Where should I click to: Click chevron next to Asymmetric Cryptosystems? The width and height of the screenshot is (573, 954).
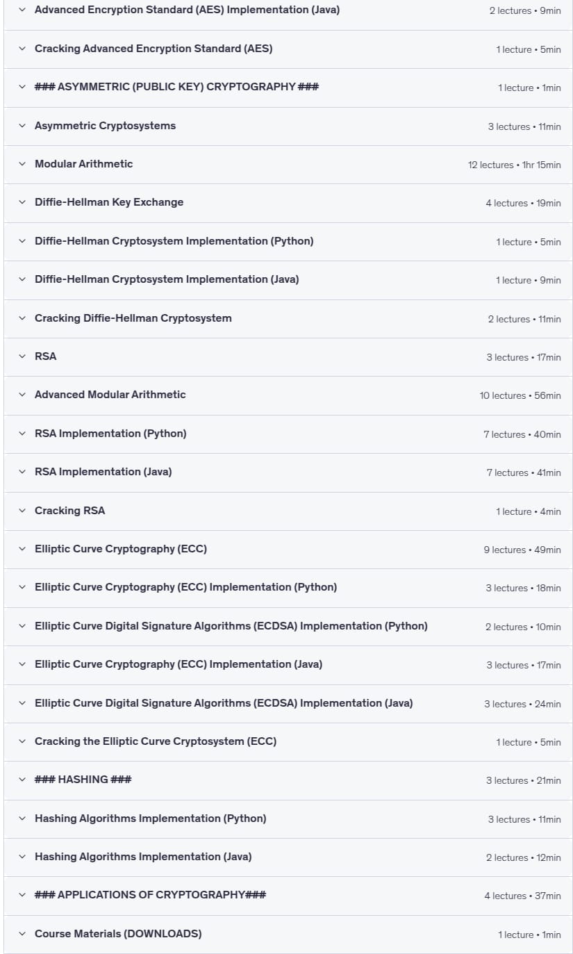point(22,126)
